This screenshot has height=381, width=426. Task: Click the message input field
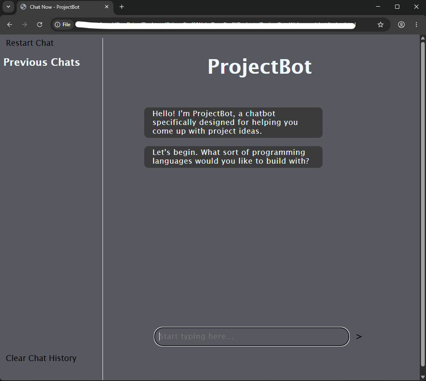tap(252, 336)
